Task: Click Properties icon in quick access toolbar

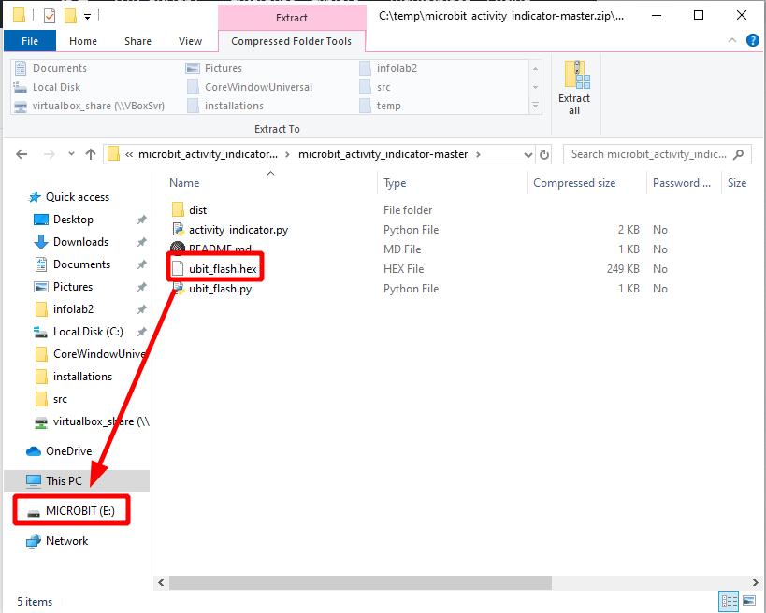Action: [x=50, y=16]
